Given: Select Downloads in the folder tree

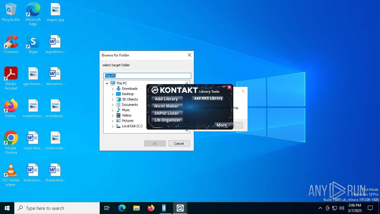Looking at the screenshot, I should point(130,89).
